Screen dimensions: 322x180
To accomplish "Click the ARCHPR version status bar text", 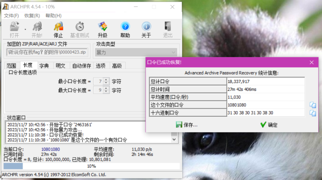I will 54,175.
